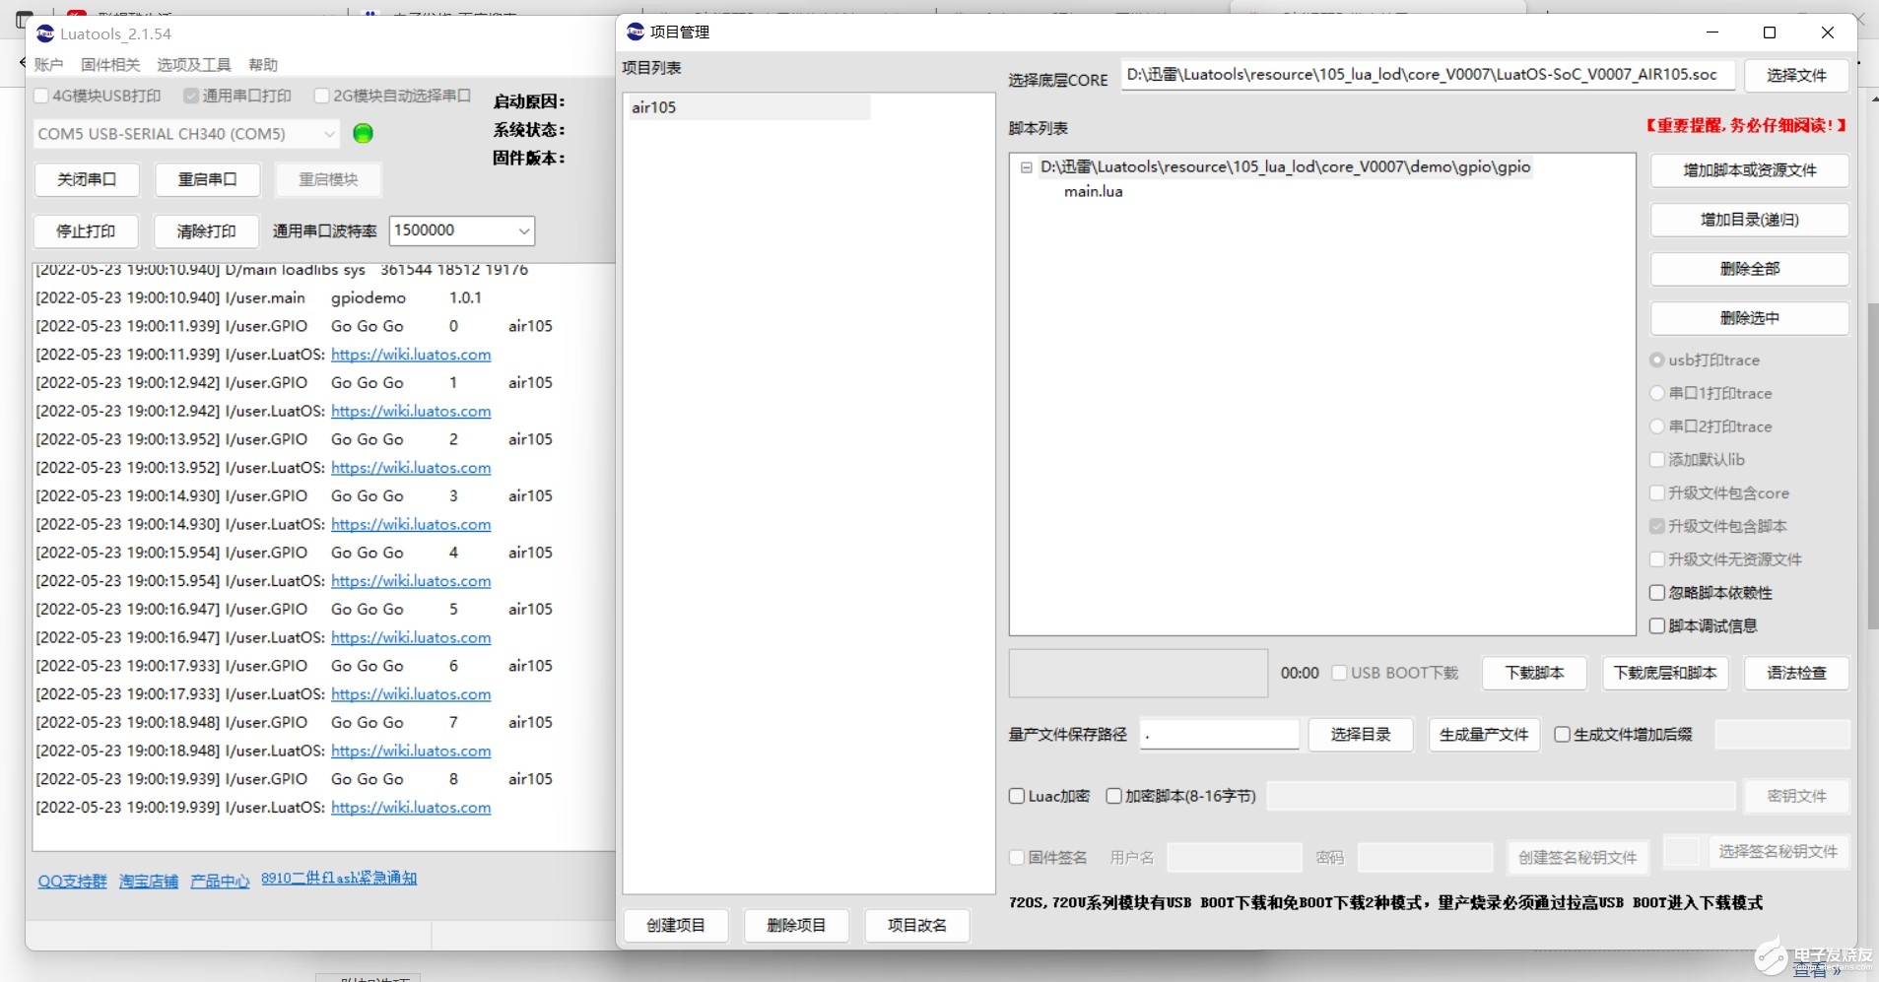Maximize the 项目管理 window
Viewport: 1879px width, 982px height.
click(1770, 33)
